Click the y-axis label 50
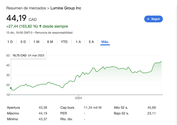This screenshot has width=177, height=125. [x=8, y=55]
